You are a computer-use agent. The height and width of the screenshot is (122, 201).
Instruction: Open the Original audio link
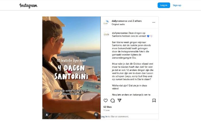tap(118, 24)
